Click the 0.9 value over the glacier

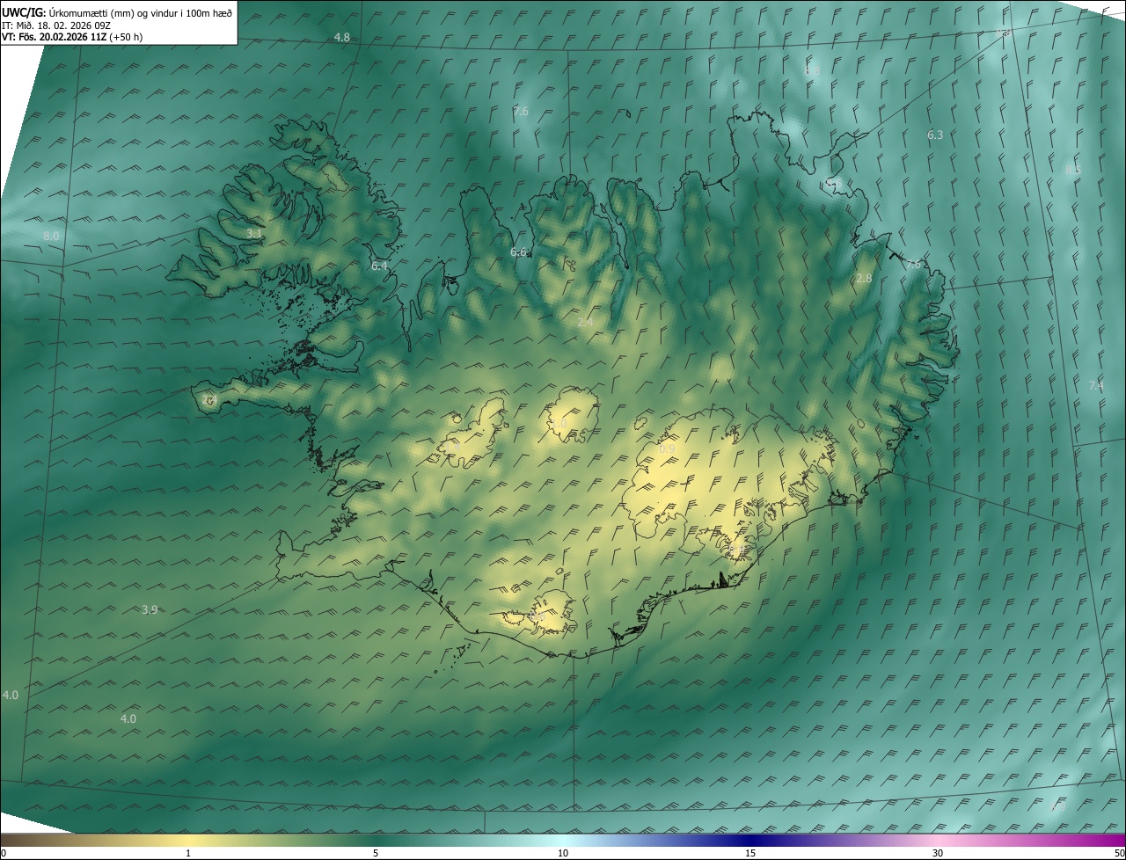[668, 449]
